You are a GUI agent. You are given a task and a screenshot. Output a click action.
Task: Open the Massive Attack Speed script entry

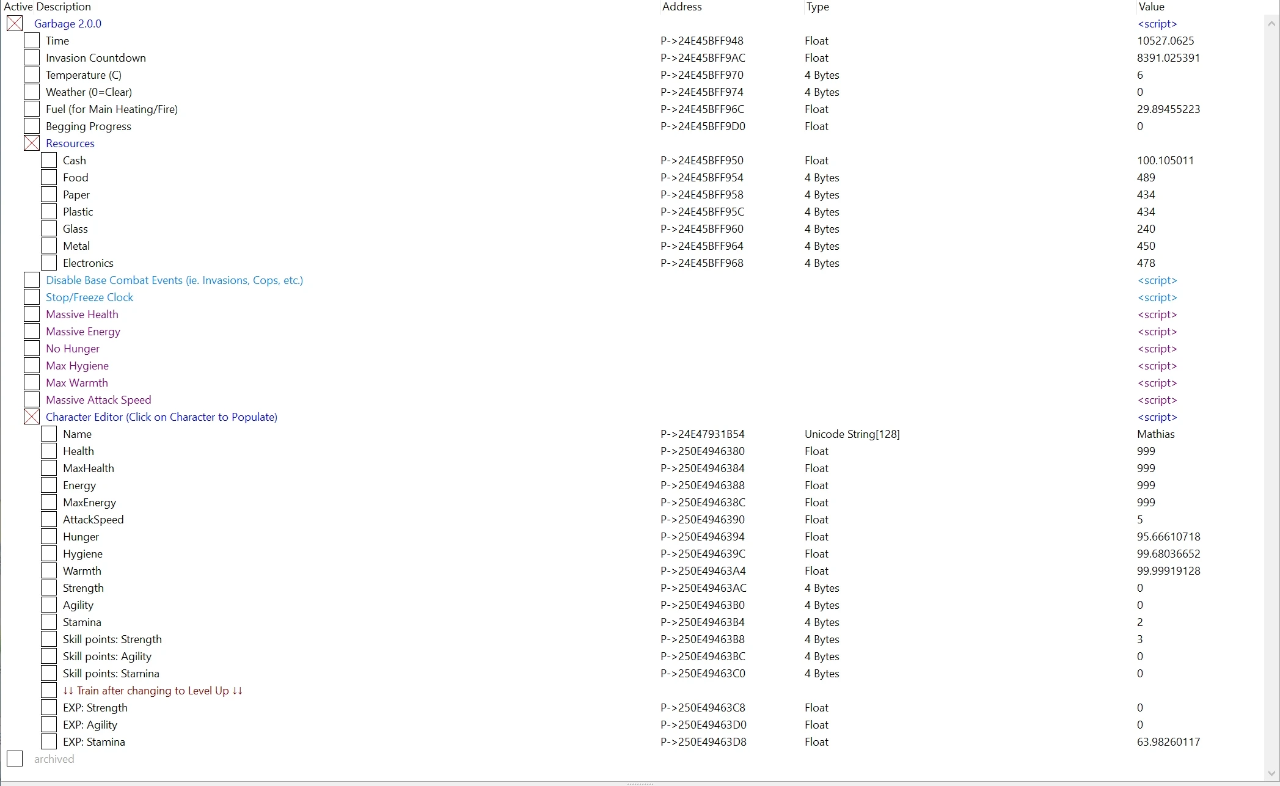click(x=98, y=400)
